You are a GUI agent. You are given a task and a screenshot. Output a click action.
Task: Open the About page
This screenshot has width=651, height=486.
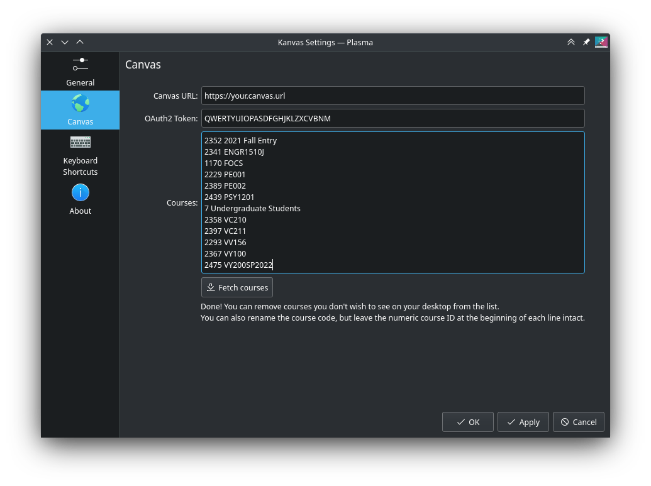pyautogui.click(x=80, y=199)
